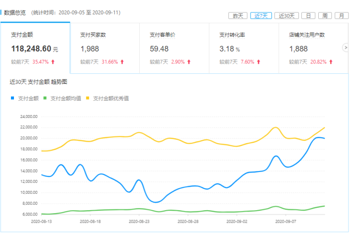
Task: Choose the 日 period option
Action: (x=308, y=16)
